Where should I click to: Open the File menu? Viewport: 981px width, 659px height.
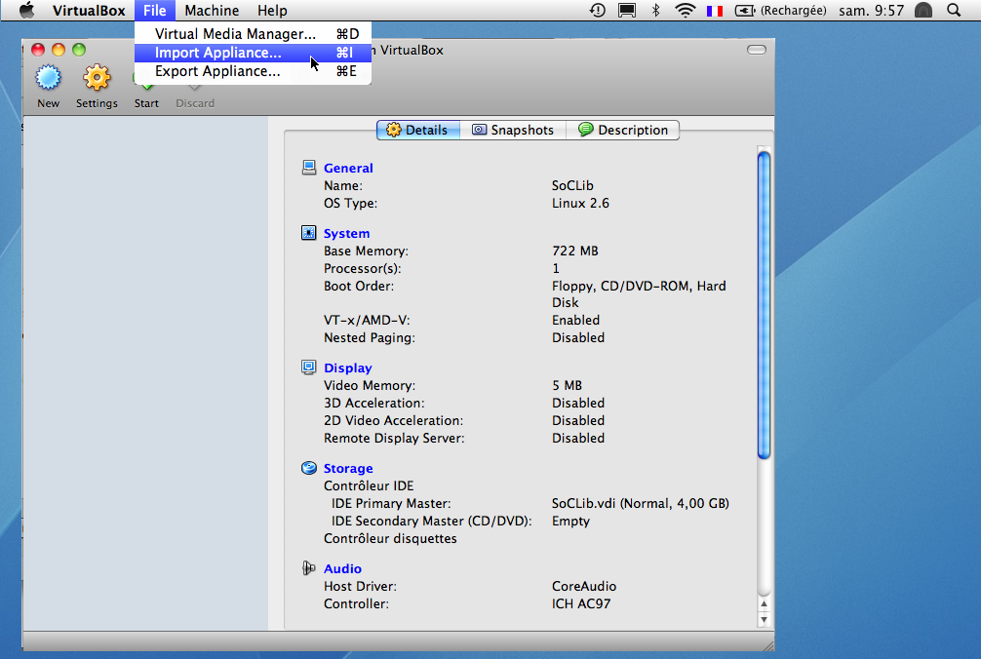tap(154, 11)
